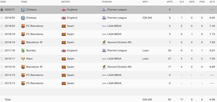217x102 pixels.
Task: Open the Rayo team name link
Action: 30,59
